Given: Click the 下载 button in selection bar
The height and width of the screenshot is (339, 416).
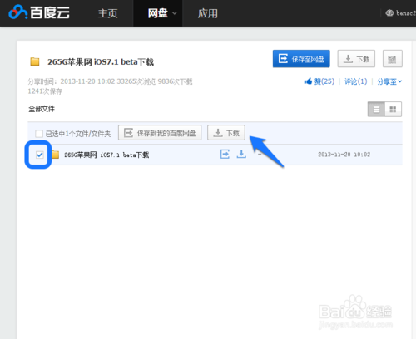Looking at the screenshot, I should [226, 133].
